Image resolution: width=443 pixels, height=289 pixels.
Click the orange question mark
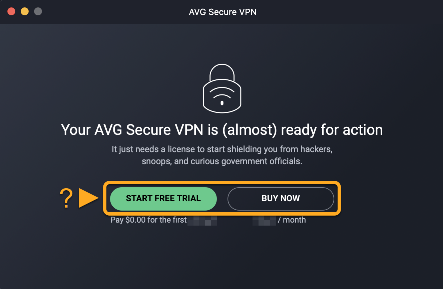[x=66, y=199]
